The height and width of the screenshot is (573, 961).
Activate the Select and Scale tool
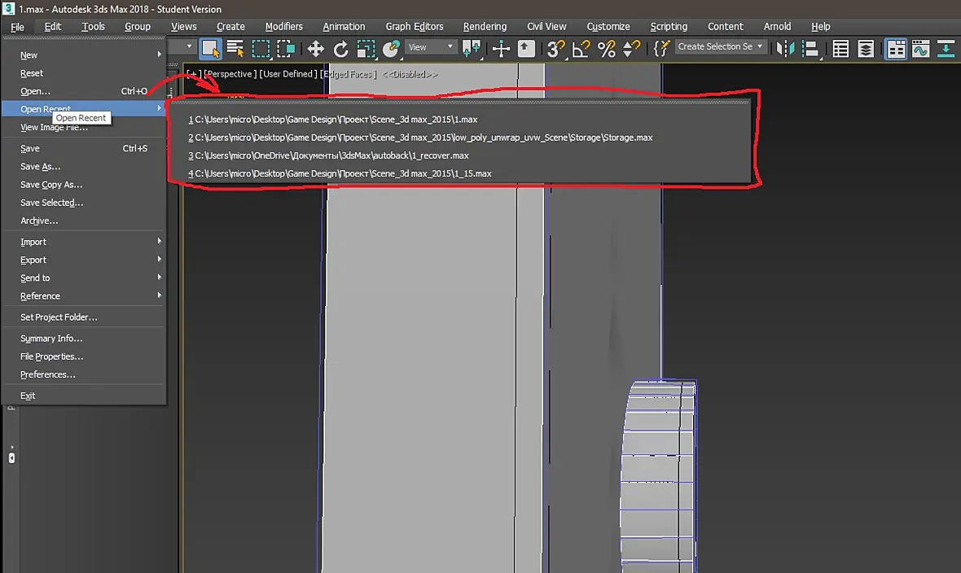click(x=366, y=48)
